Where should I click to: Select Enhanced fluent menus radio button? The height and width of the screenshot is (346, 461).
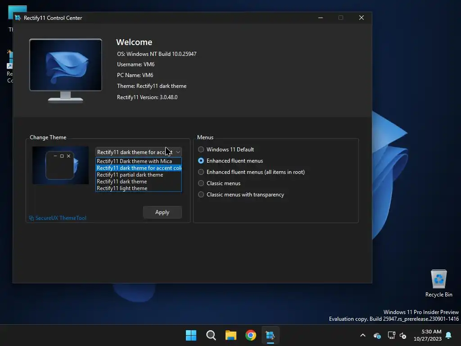pos(201,161)
